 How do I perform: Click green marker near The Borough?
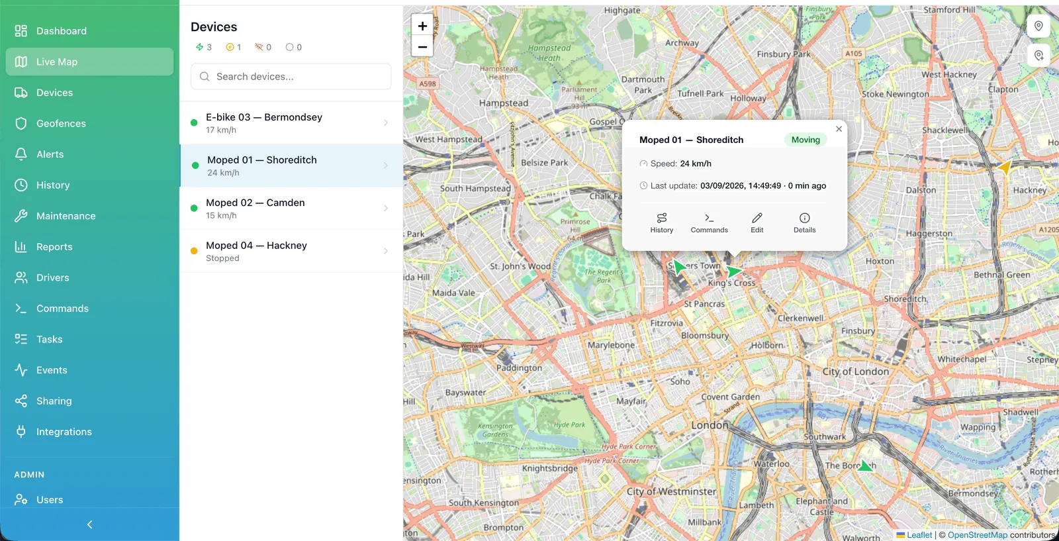tap(865, 466)
